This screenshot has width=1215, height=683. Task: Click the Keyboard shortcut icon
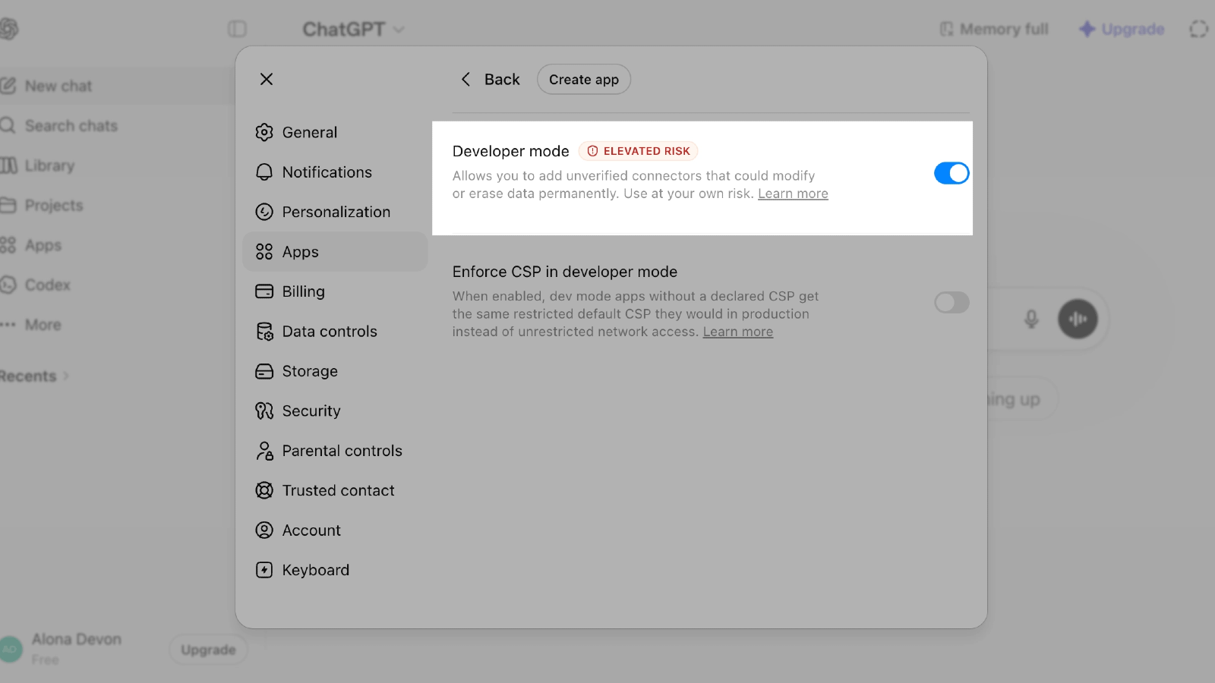[x=264, y=570]
